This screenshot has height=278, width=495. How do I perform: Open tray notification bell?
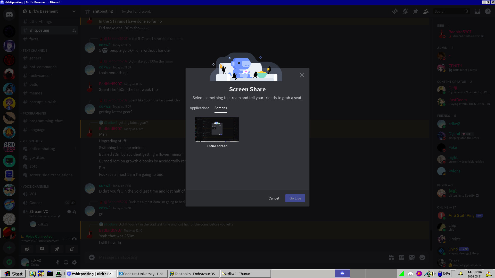(x=461, y=273)
